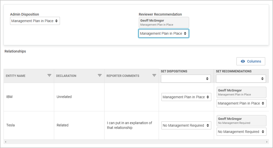Expand the Set Recommendations header dropdown
This screenshot has width=273, height=148.
tap(241, 79)
